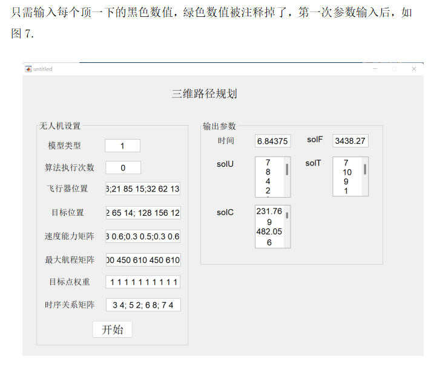This screenshot has height=365, width=434.
Task: Click the 三维路径规划 title text
Action: click(204, 94)
